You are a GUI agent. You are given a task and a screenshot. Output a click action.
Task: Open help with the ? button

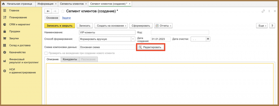272,26
